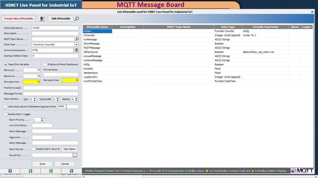
Task: Jump to last record with blue arrow
Action: click(72, 171)
